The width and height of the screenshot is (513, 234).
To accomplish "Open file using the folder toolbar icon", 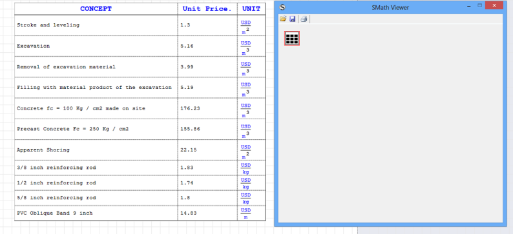I will pyautogui.click(x=283, y=19).
